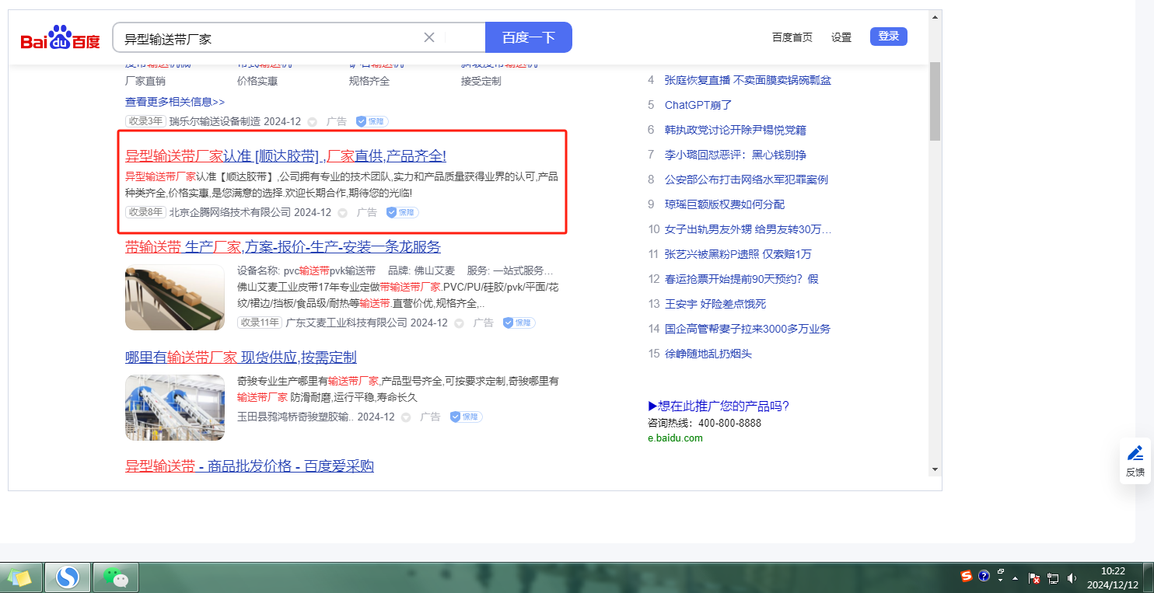Show hidden system tray icons
The height and width of the screenshot is (593, 1154).
coord(1015,578)
